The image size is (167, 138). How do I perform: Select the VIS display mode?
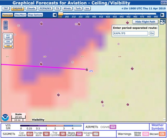(x=8, y=46)
